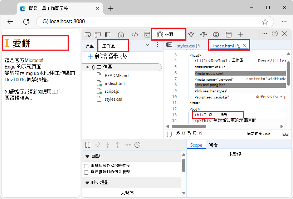Viewport: 293px width, 199px height.
Task: Open the styles.css editor tab
Action: pos(188,46)
